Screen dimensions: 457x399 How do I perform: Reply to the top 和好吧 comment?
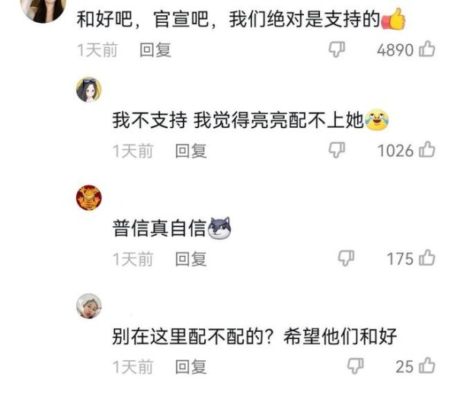point(155,49)
